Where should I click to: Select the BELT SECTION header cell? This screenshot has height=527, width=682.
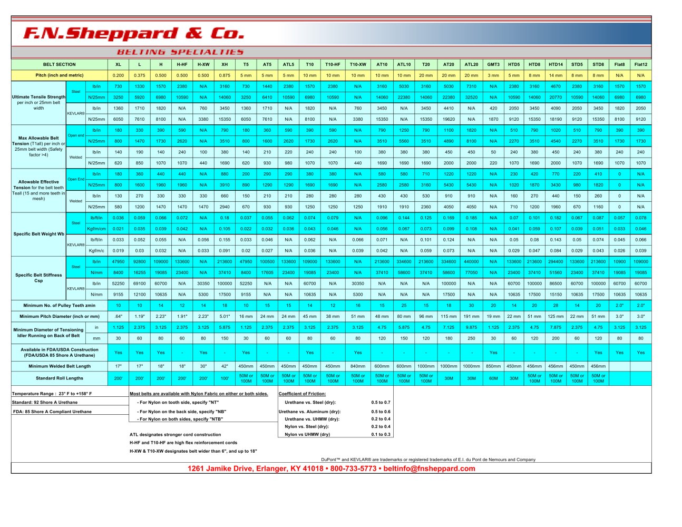(x=60, y=64)
